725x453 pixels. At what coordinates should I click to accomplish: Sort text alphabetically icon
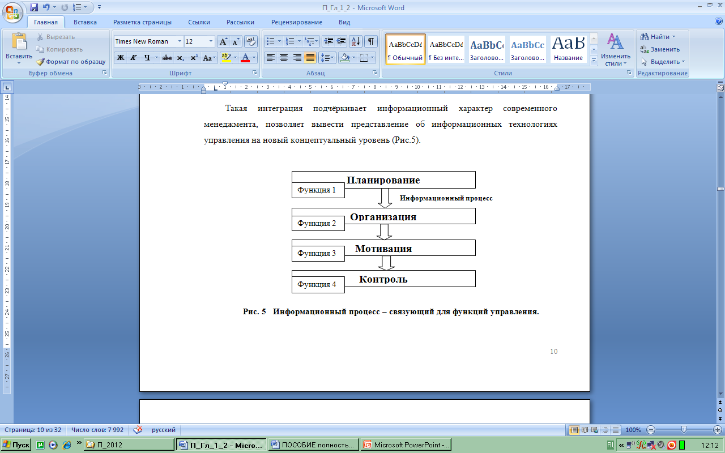pos(356,41)
